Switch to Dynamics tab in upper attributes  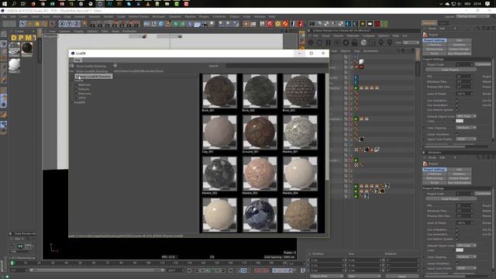tap(460, 45)
